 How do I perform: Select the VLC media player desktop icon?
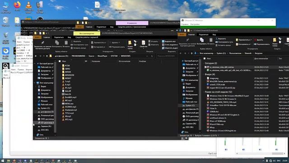pyautogui.click(x=28, y=7)
